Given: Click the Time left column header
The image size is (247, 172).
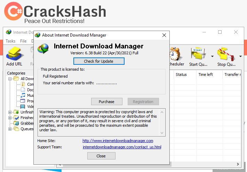Looking at the screenshot, I should point(209,75).
